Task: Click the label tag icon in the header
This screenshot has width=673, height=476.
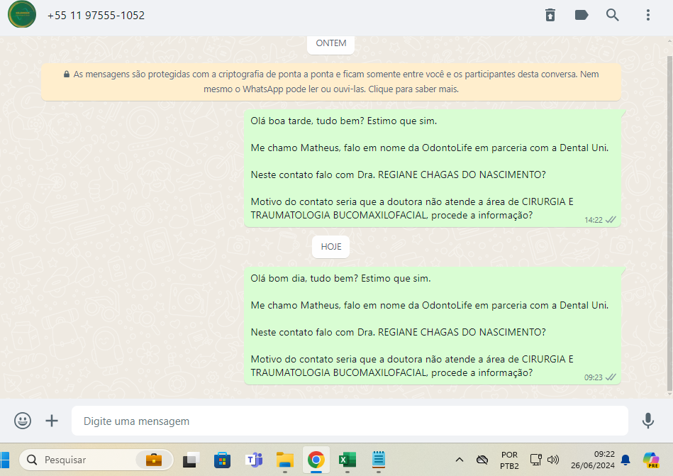Action: coord(581,15)
